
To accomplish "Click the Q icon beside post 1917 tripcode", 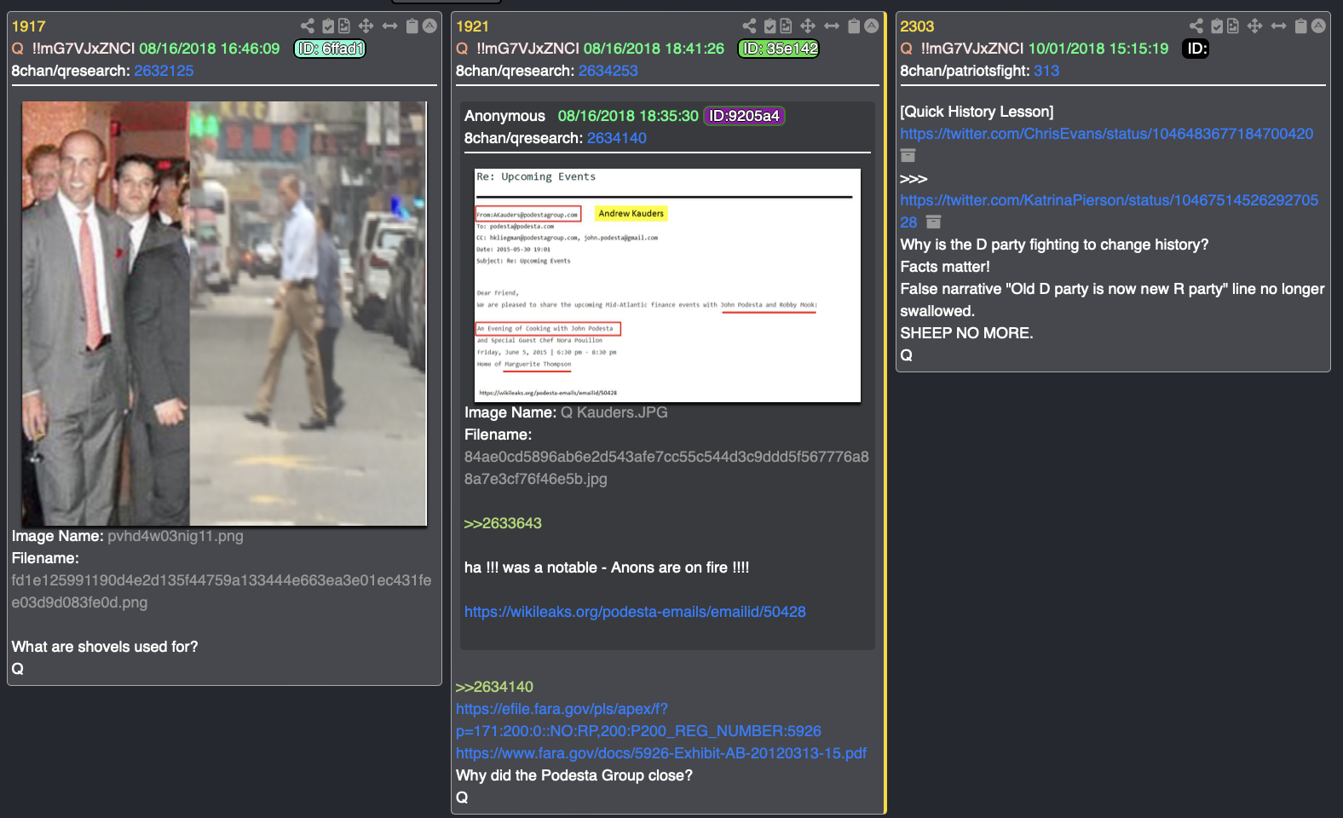I will pos(18,49).
